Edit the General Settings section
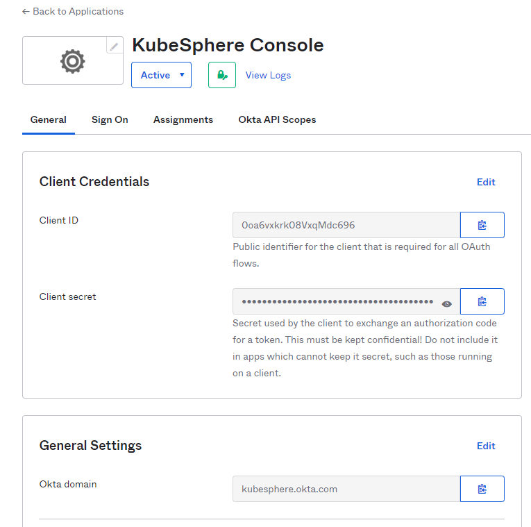 tap(486, 446)
